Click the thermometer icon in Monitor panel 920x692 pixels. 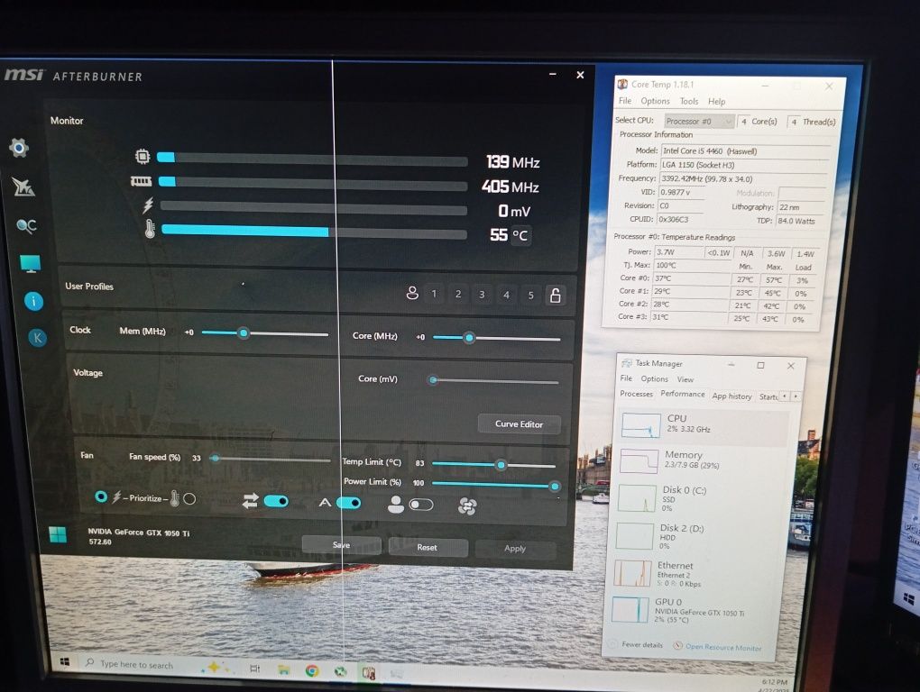click(x=150, y=229)
